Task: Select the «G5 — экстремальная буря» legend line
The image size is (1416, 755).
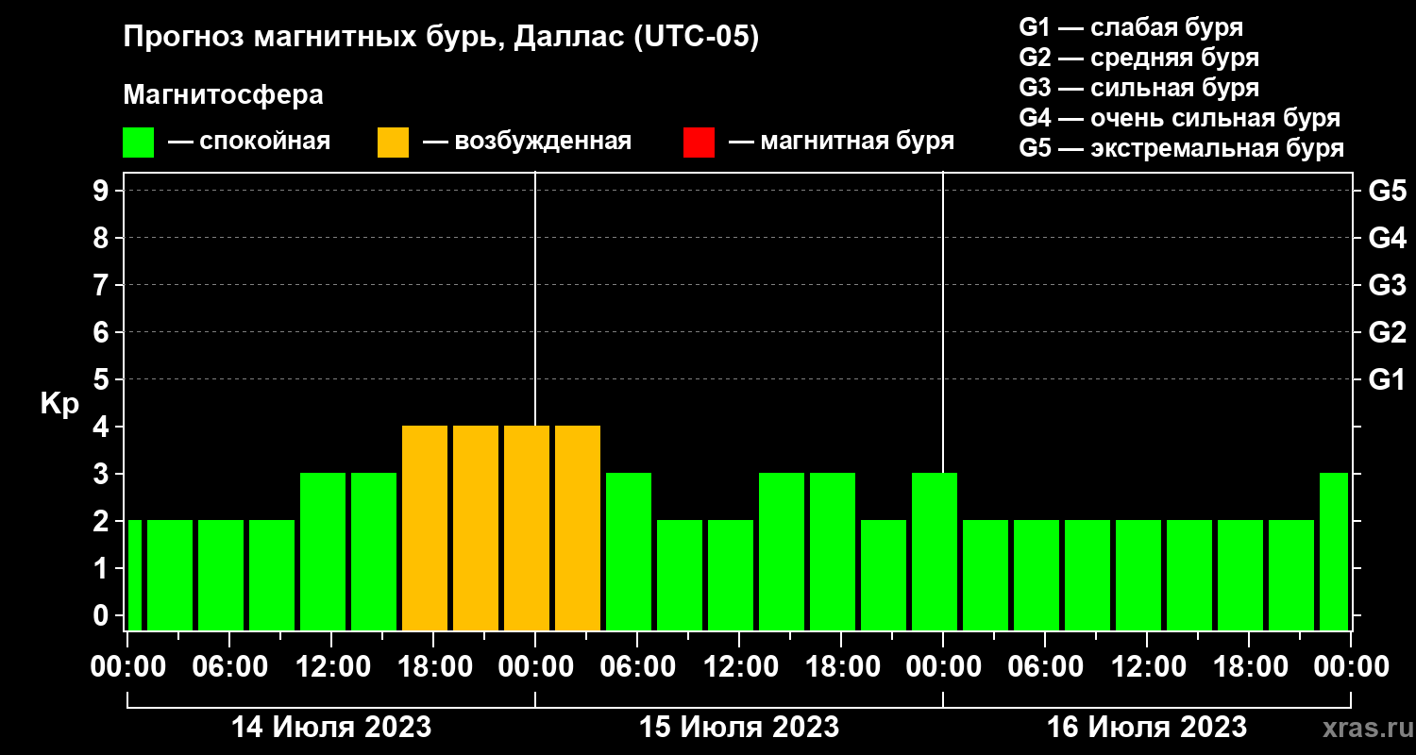Action: coord(1182,148)
